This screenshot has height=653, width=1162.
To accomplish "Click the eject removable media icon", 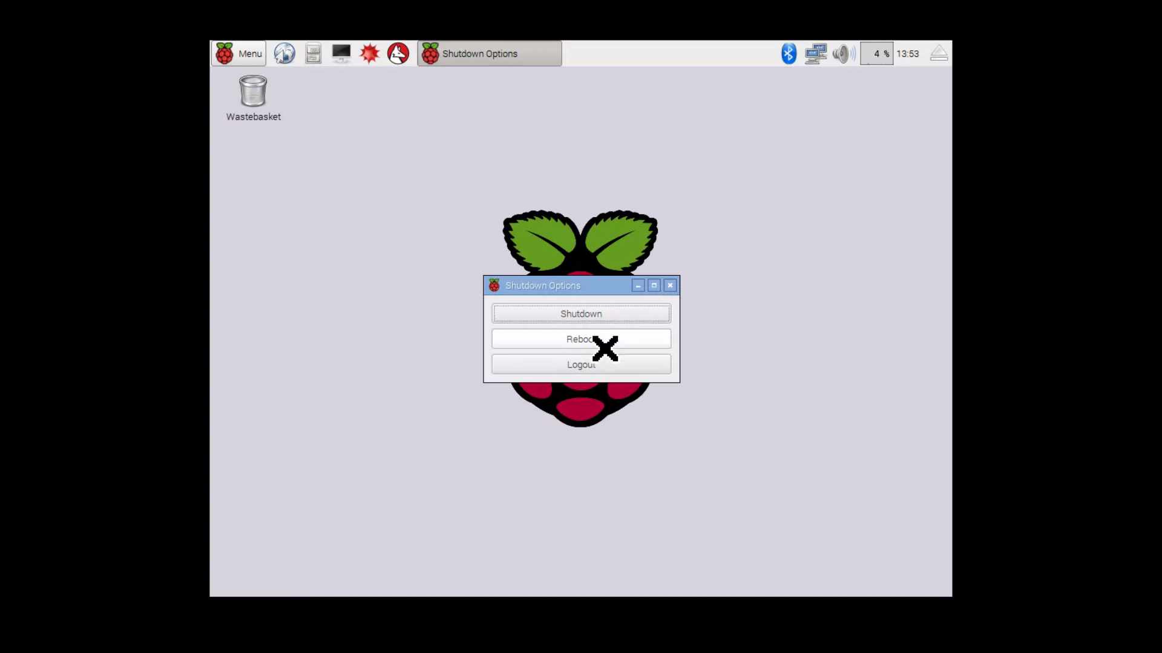I will 939,53.
